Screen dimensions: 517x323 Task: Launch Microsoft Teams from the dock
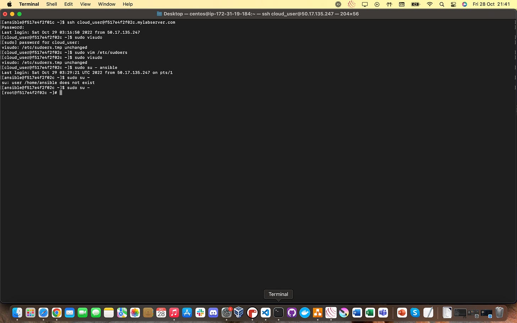383,313
